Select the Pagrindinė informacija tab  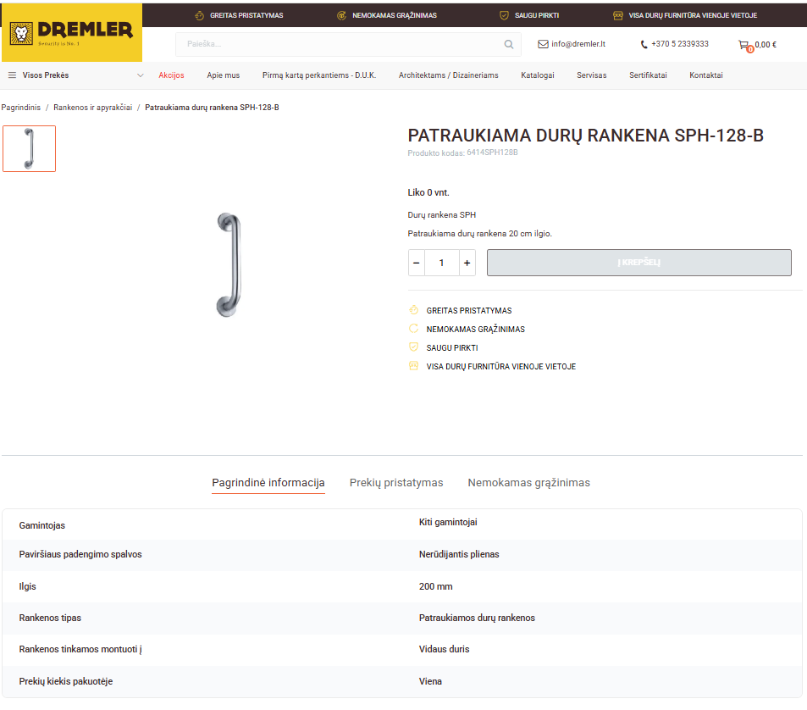(x=268, y=483)
